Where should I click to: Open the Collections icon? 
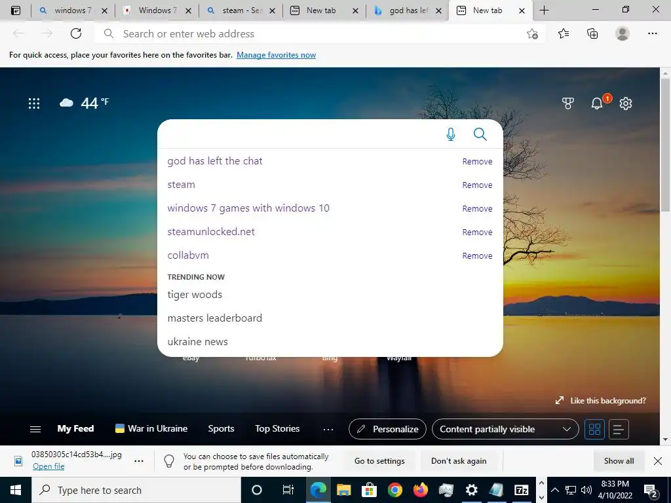(592, 33)
